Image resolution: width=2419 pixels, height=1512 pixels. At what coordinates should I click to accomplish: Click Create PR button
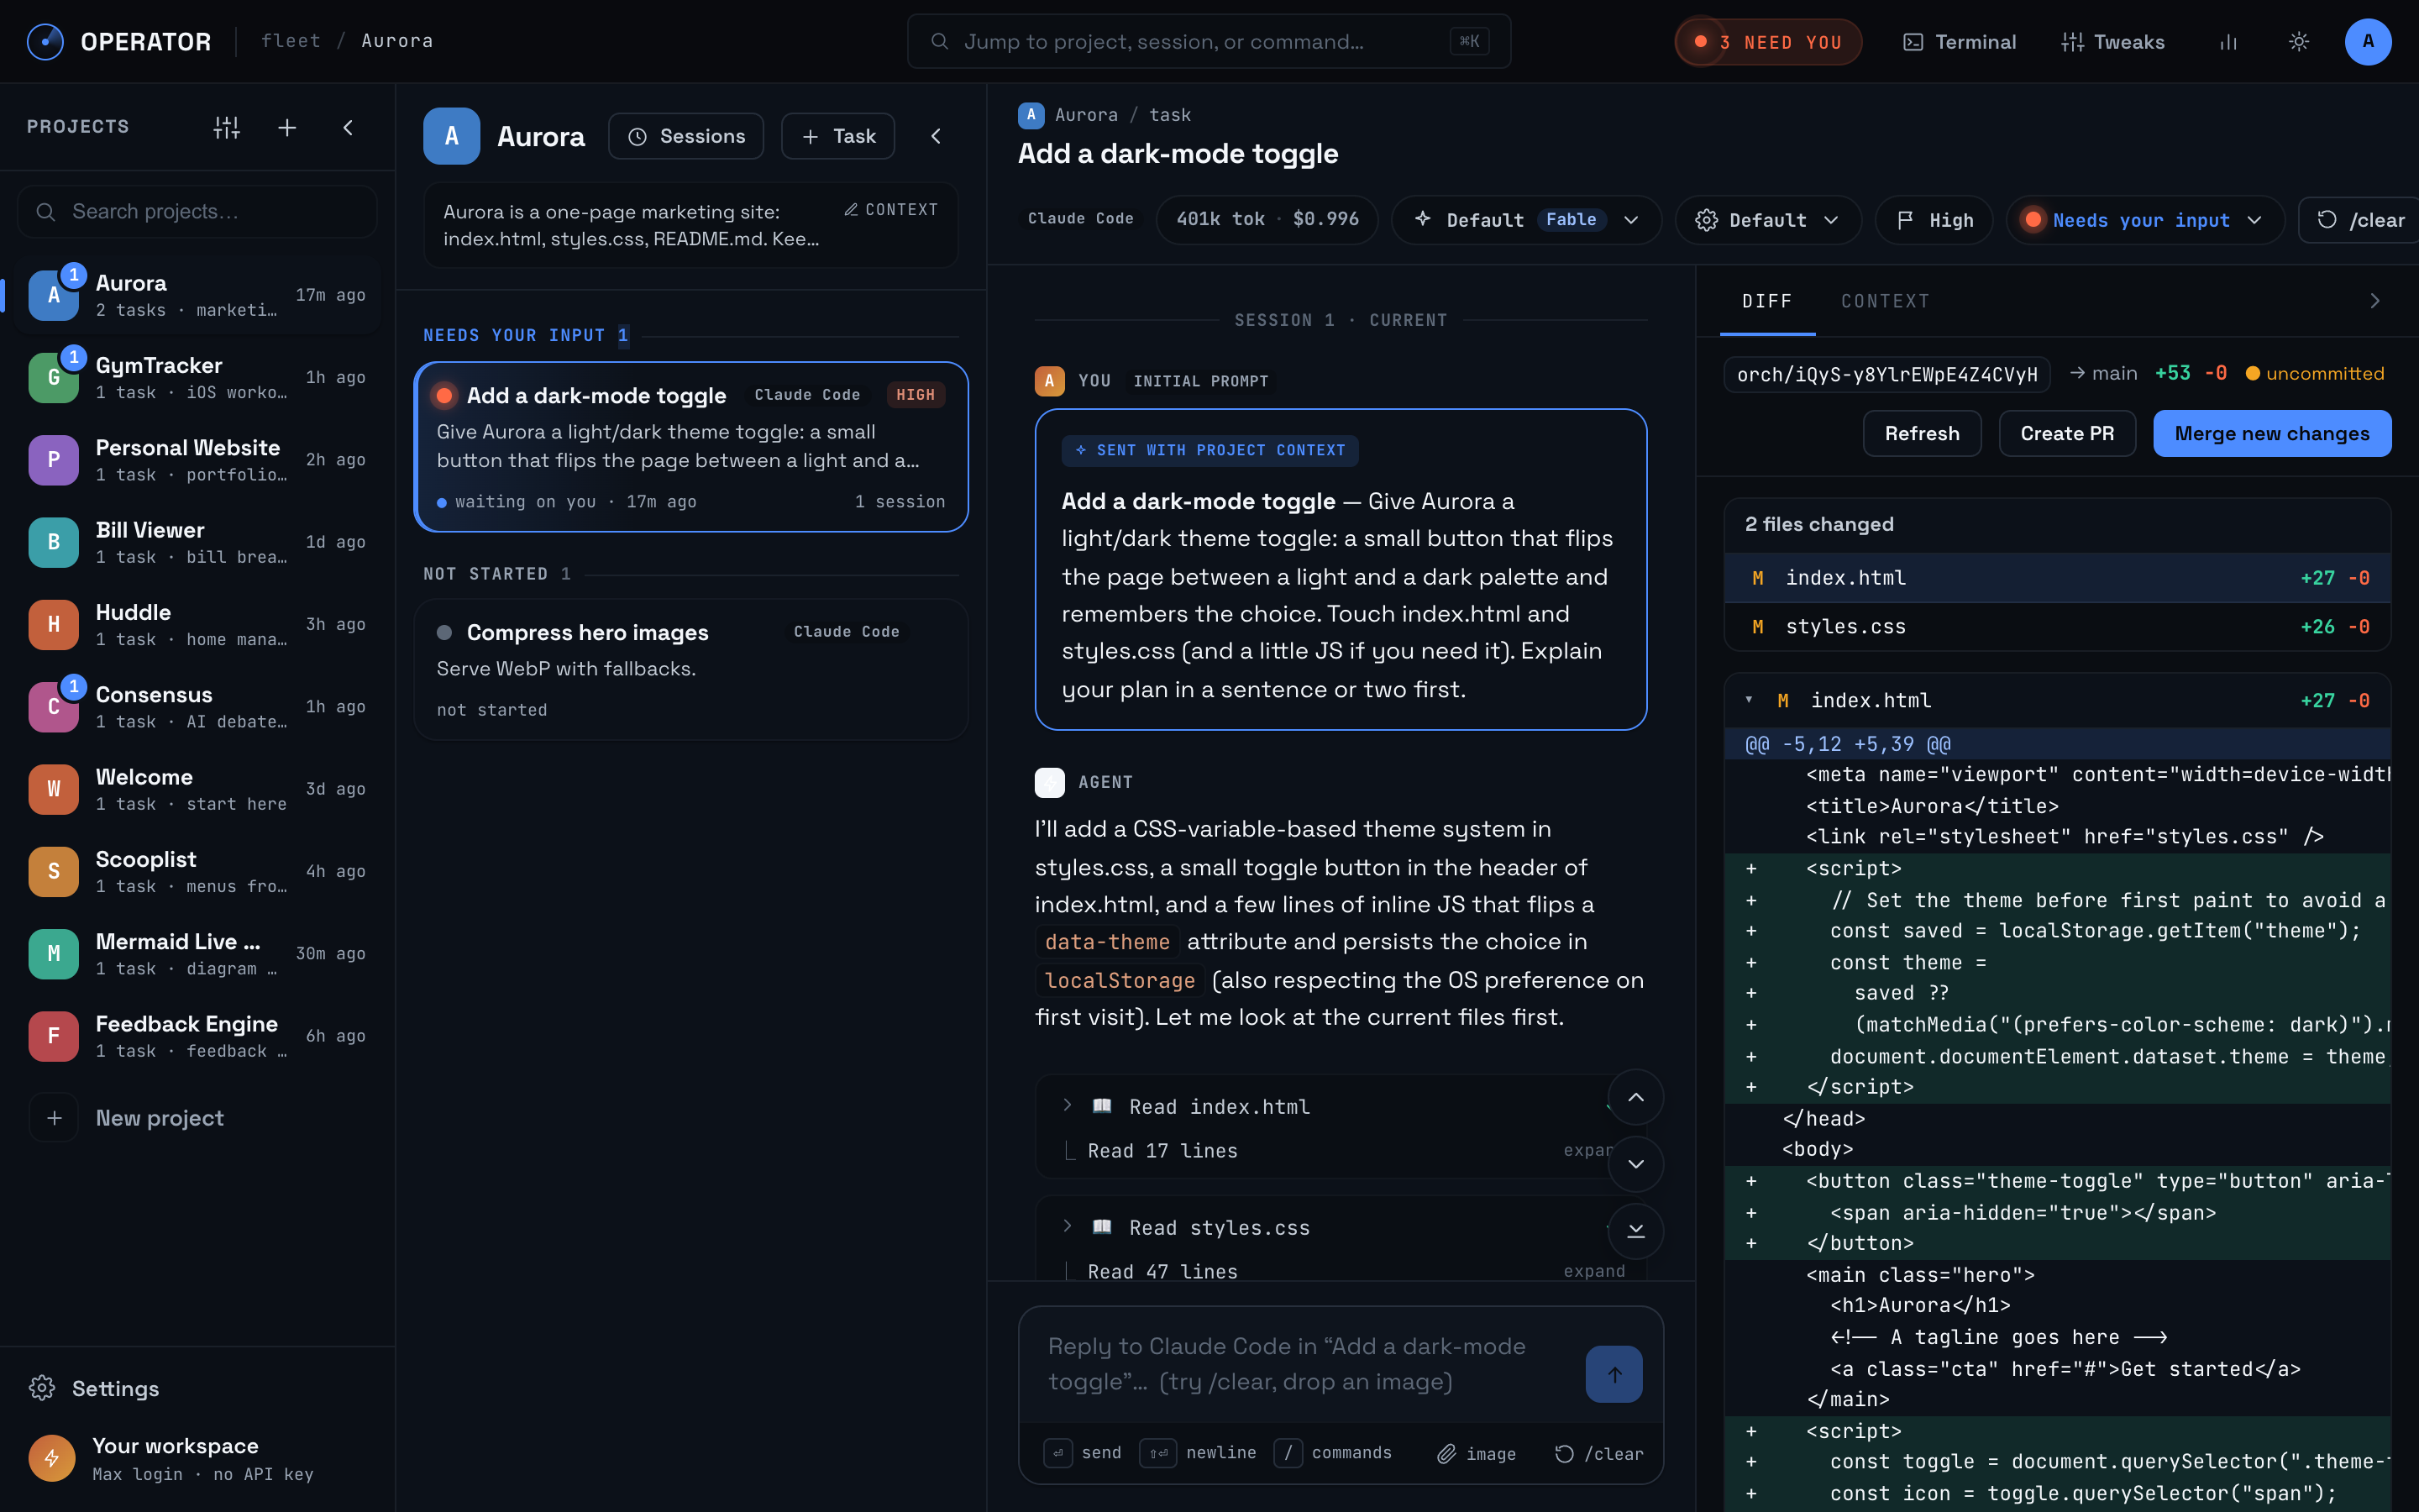(x=2067, y=433)
